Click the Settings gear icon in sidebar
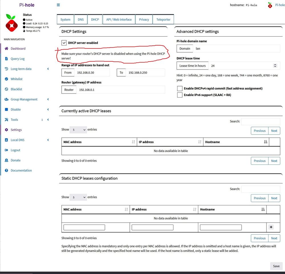This screenshot has height=274, width=285. [7, 130]
